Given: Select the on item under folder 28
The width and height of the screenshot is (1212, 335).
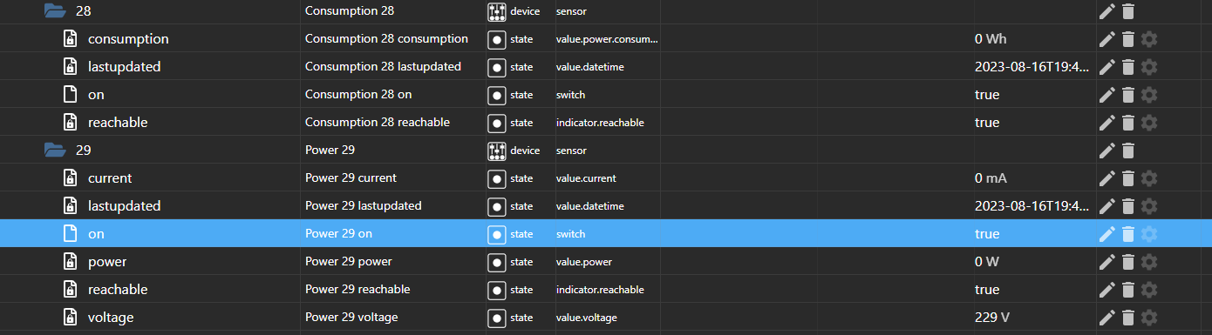Looking at the screenshot, I should [x=96, y=95].
